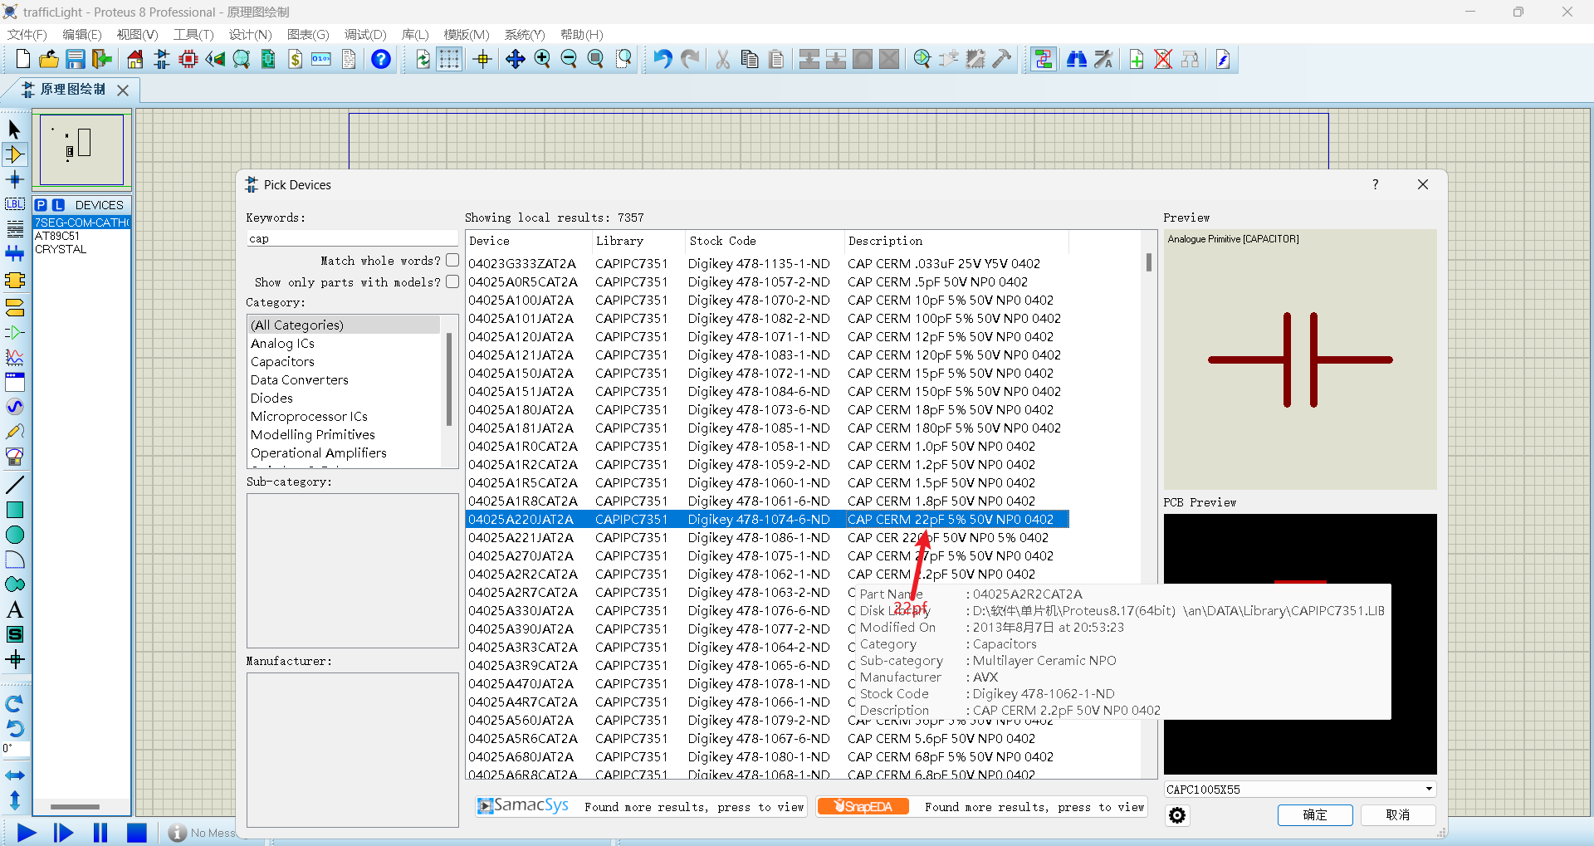Undo the last action with the blue arrow
1594x846 pixels.
click(663, 59)
